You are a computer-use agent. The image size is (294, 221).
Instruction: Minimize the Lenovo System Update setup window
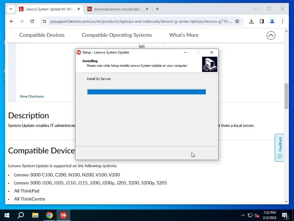tap(185, 52)
